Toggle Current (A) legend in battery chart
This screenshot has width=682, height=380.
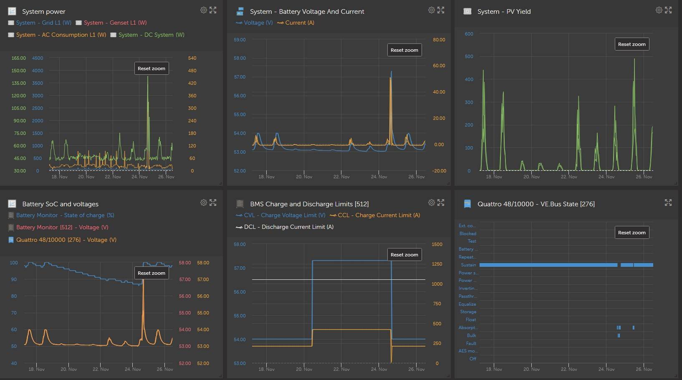299,23
